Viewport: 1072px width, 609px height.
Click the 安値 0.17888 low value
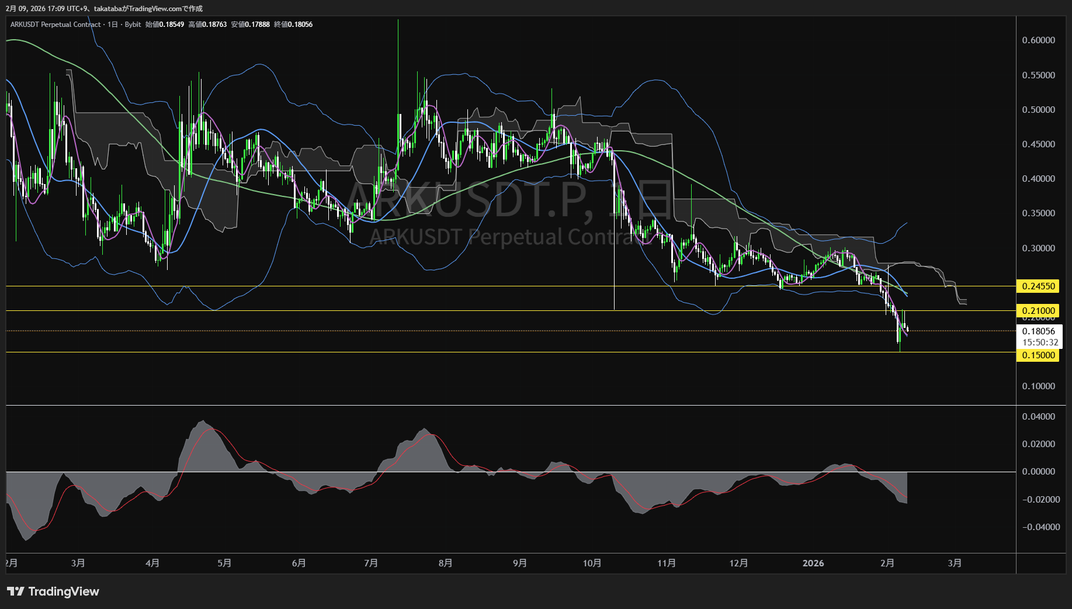251,25
